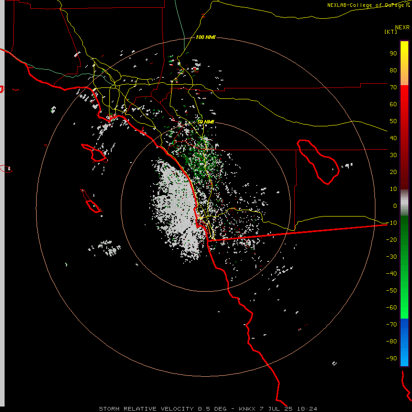Click the NEXR label above the scale
Screen dimensions: 412x412
point(402,27)
